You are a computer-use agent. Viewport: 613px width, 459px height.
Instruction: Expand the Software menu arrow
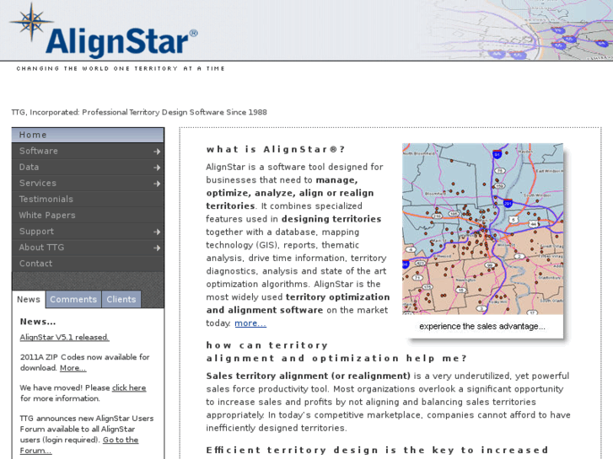(x=157, y=152)
